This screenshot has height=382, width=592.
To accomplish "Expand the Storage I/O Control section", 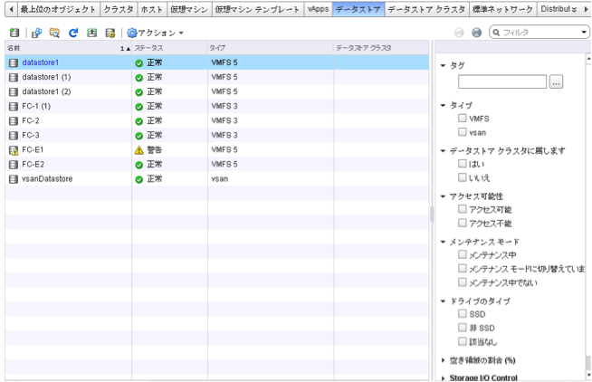I will click(443, 377).
